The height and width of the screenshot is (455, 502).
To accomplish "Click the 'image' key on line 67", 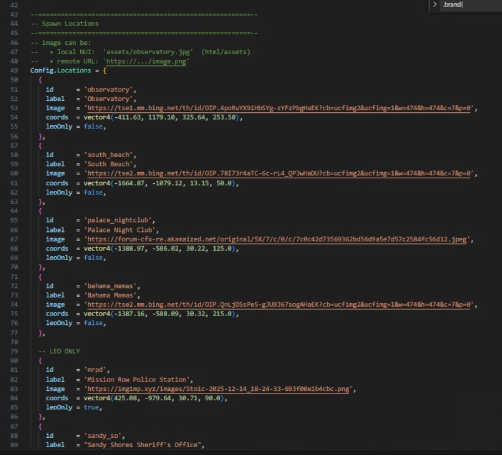I will tap(55, 239).
